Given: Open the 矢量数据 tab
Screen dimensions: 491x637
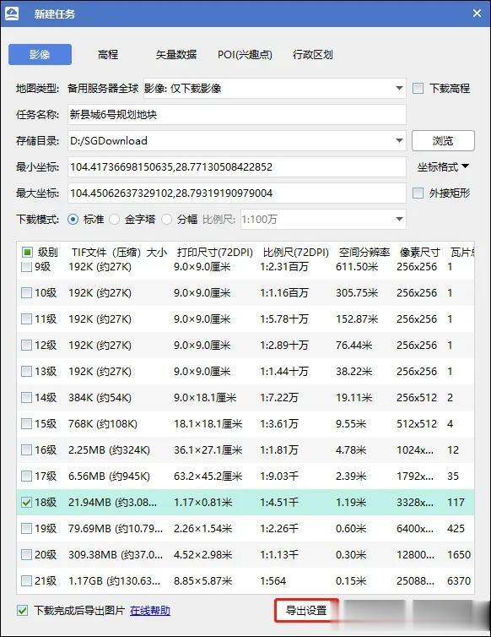Looking at the screenshot, I should click(x=176, y=54).
